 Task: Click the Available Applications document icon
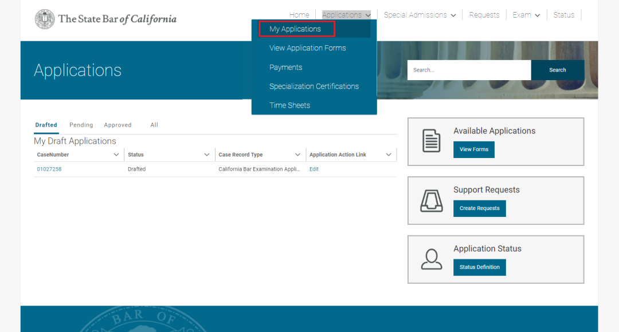point(431,140)
